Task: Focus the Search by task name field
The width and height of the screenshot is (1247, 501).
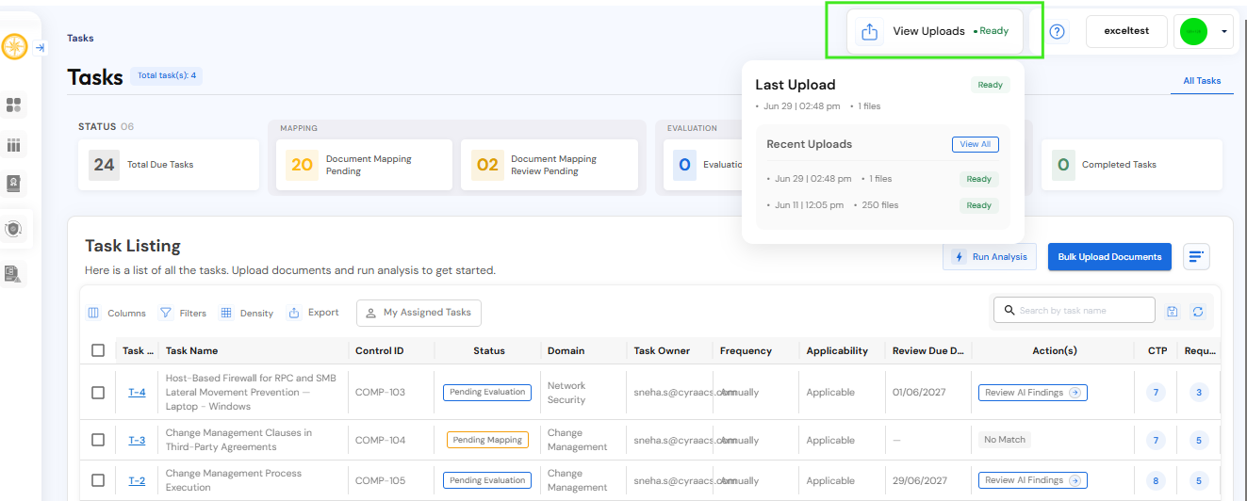Action: pyautogui.click(x=1075, y=310)
